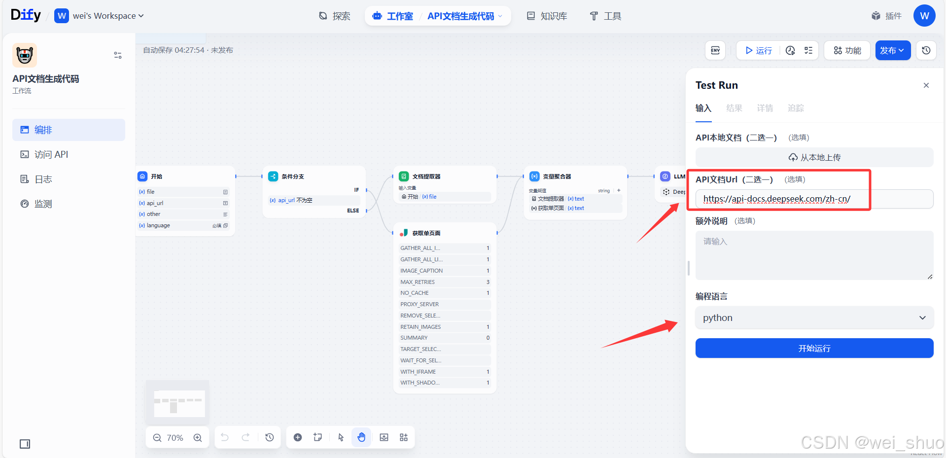946x458 pixels.
Task: Click the language variable row
Action: (183, 225)
